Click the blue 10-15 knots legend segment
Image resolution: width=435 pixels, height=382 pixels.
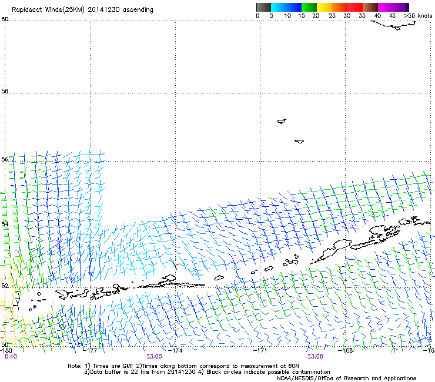coord(294,7)
